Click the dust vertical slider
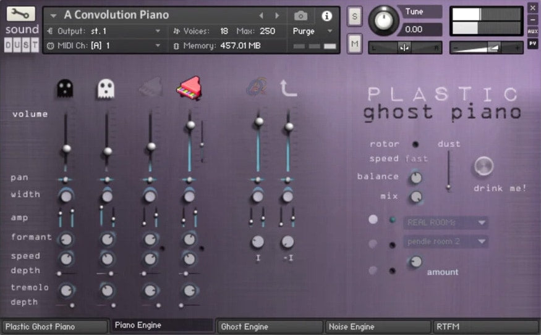This screenshot has width=541, height=335. (449, 171)
